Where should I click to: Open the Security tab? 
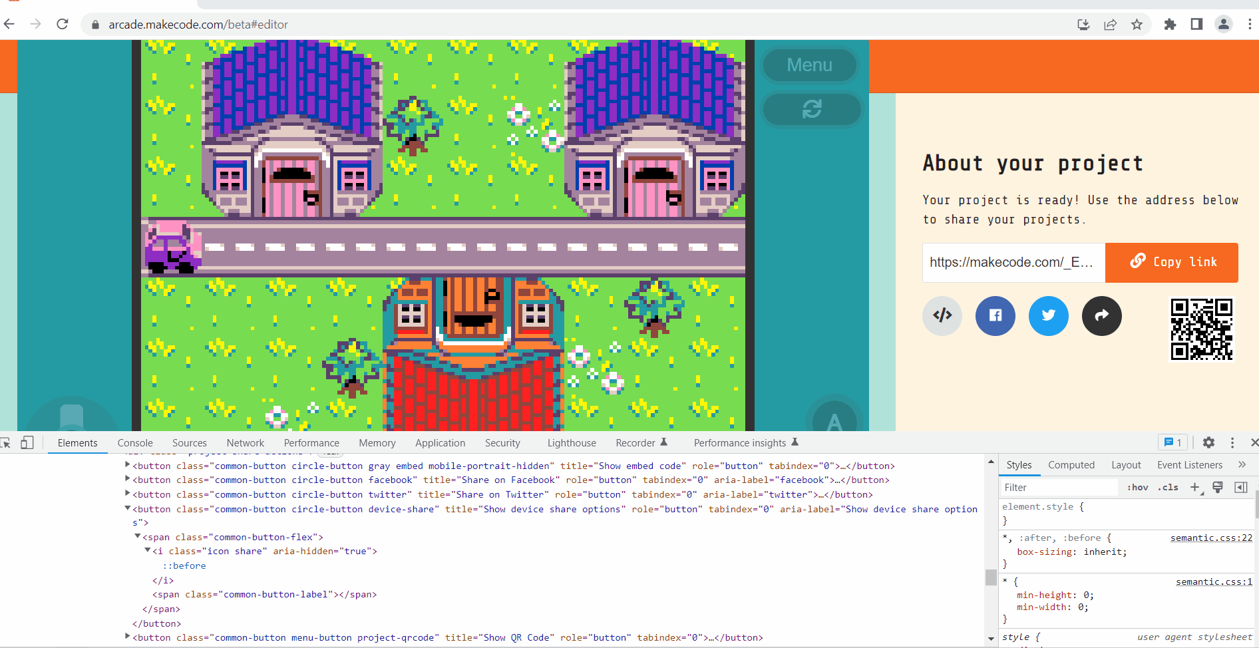502,443
